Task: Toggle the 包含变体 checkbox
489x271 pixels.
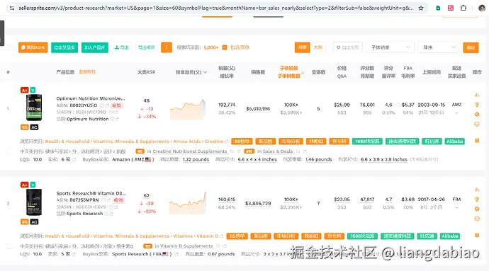Action: point(225,47)
